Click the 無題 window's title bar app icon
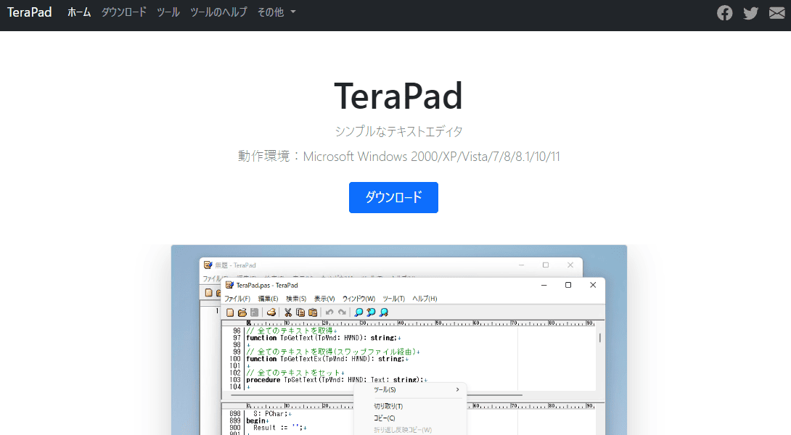791x435 pixels. pyautogui.click(x=208, y=265)
